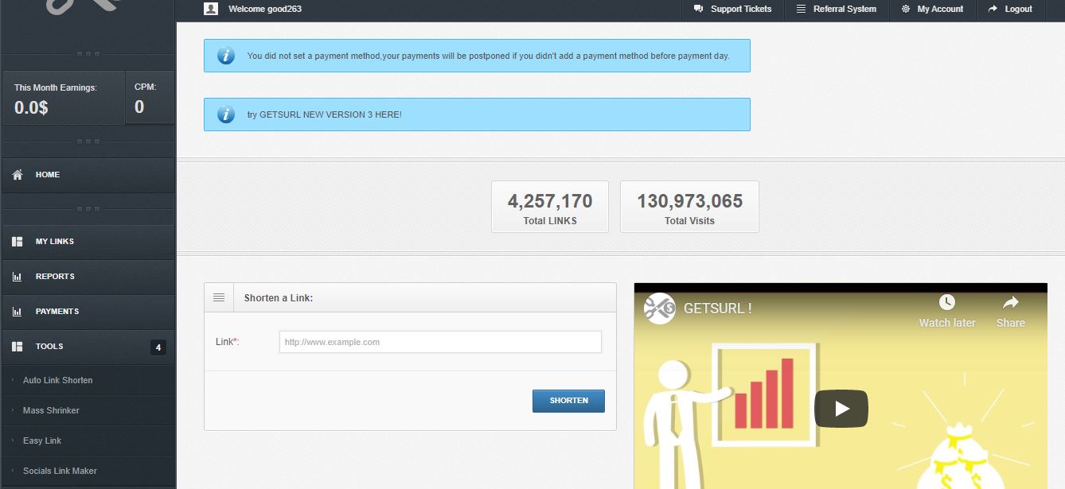Screen dimensions: 1065x489
Task: Click the My Account gear icon
Action: (906, 9)
